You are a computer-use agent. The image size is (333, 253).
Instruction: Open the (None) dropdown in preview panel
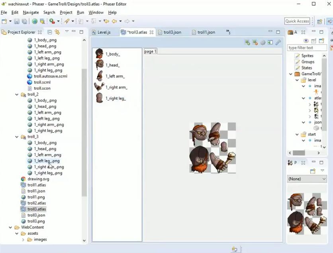pos(307,179)
